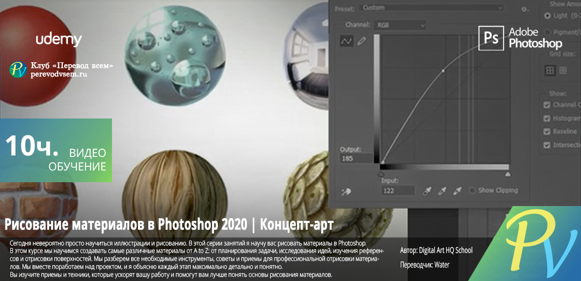Choose the simple grid size icon
The width and height of the screenshot is (581, 281).
pos(550,70)
